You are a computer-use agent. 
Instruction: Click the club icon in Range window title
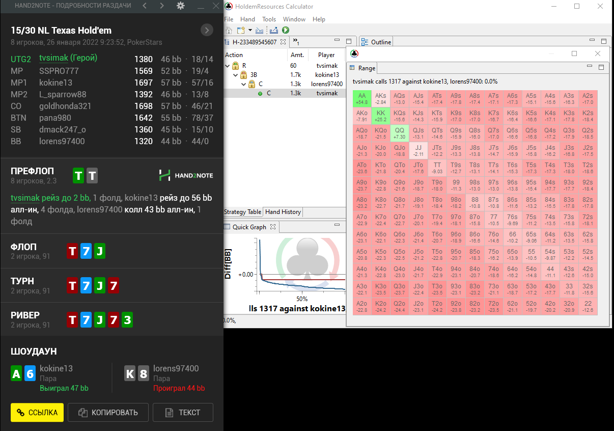[355, 53]
